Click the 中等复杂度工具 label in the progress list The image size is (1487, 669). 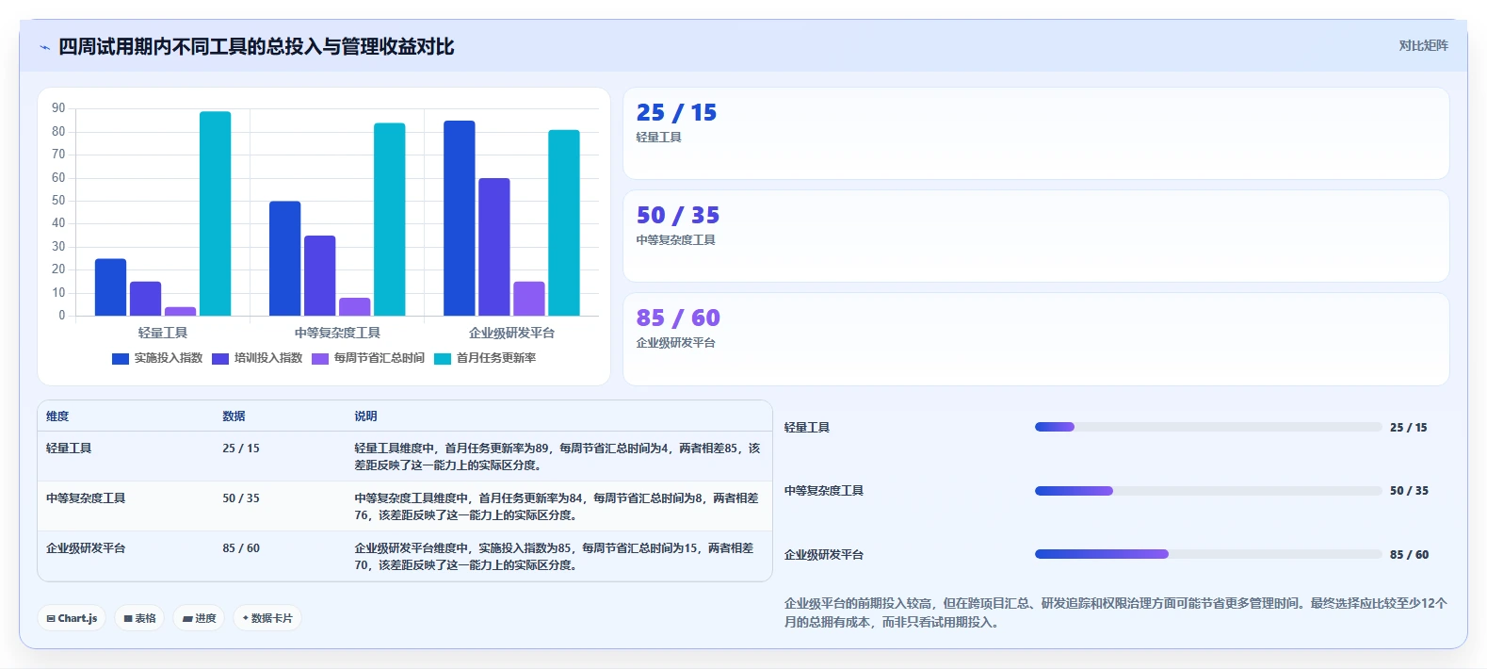click(x=824, y=491)
